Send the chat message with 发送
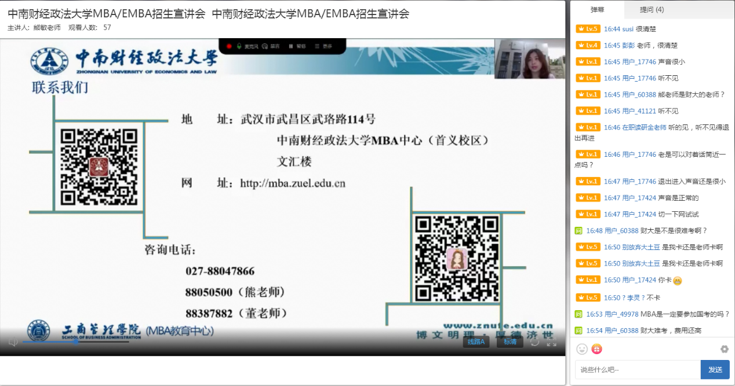735x386 pixels. click(x=715, y=370)
